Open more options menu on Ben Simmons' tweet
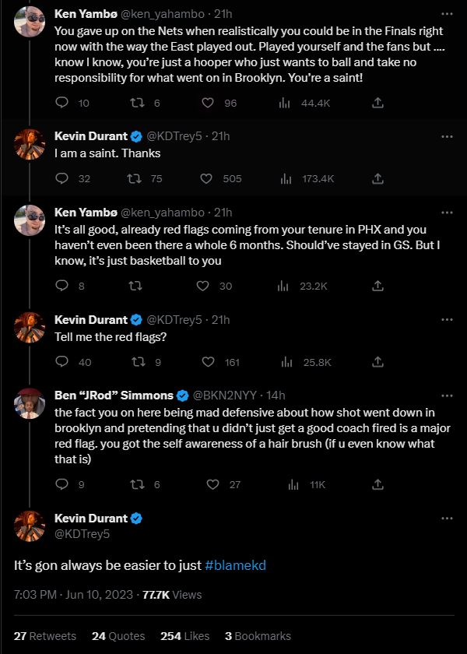 pos(448,395)
